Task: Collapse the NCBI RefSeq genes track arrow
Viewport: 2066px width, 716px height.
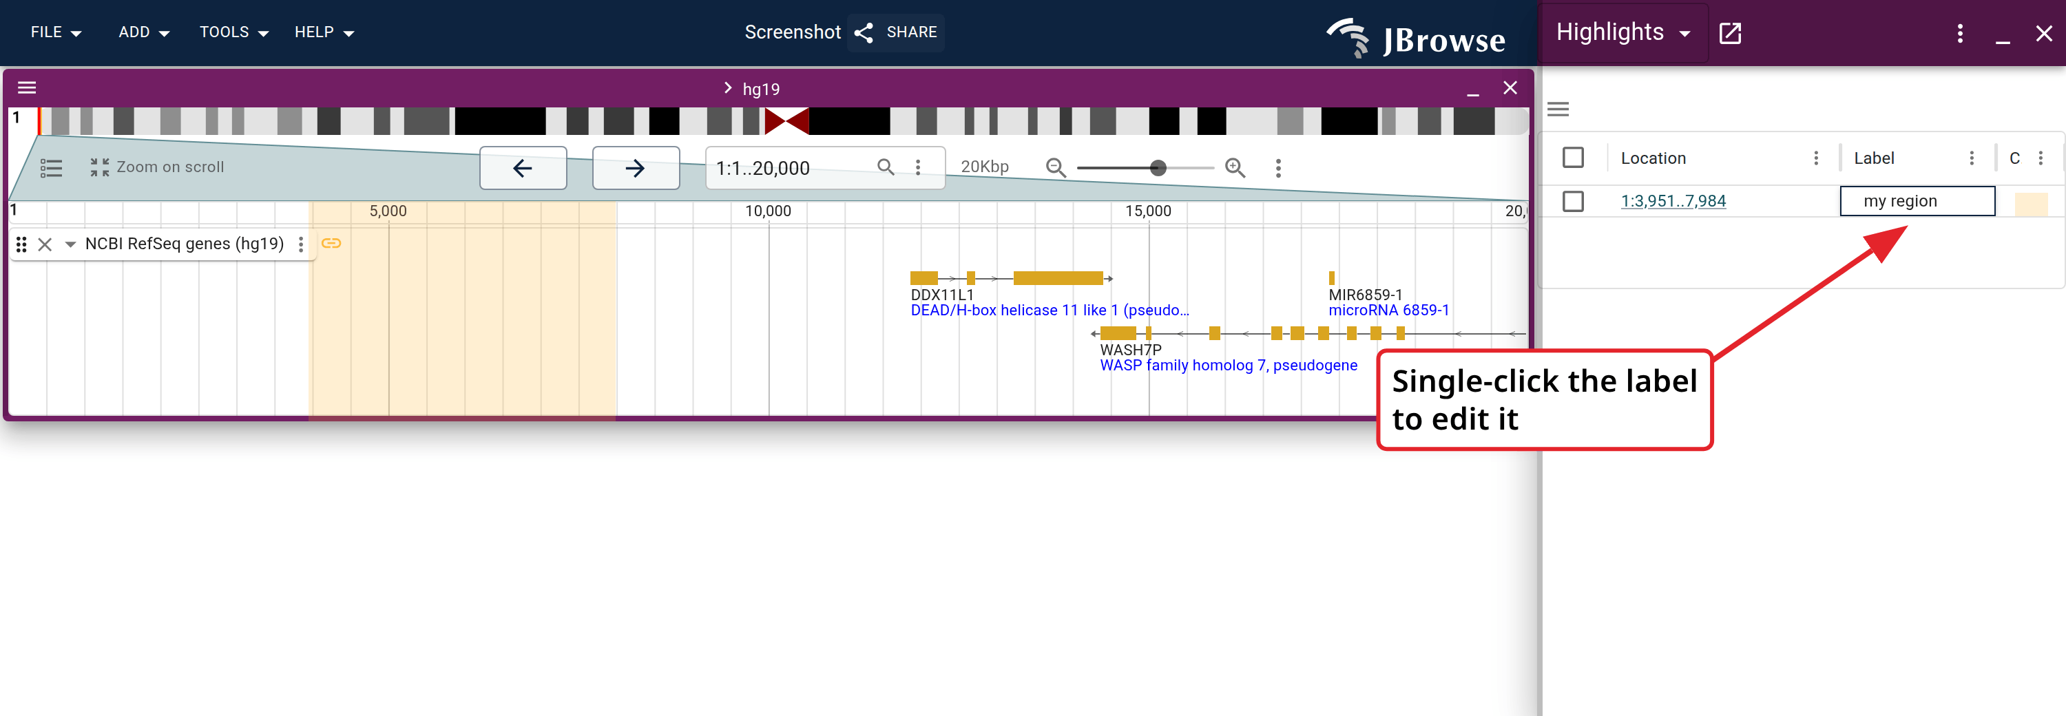Action: [x=70, y=244]
